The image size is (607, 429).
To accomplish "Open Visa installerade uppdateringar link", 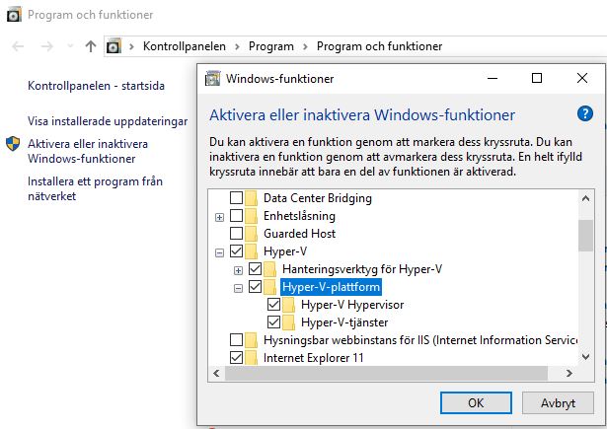I will (108, 121).
